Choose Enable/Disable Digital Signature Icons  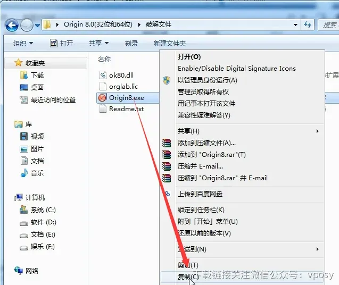(242, 69)
